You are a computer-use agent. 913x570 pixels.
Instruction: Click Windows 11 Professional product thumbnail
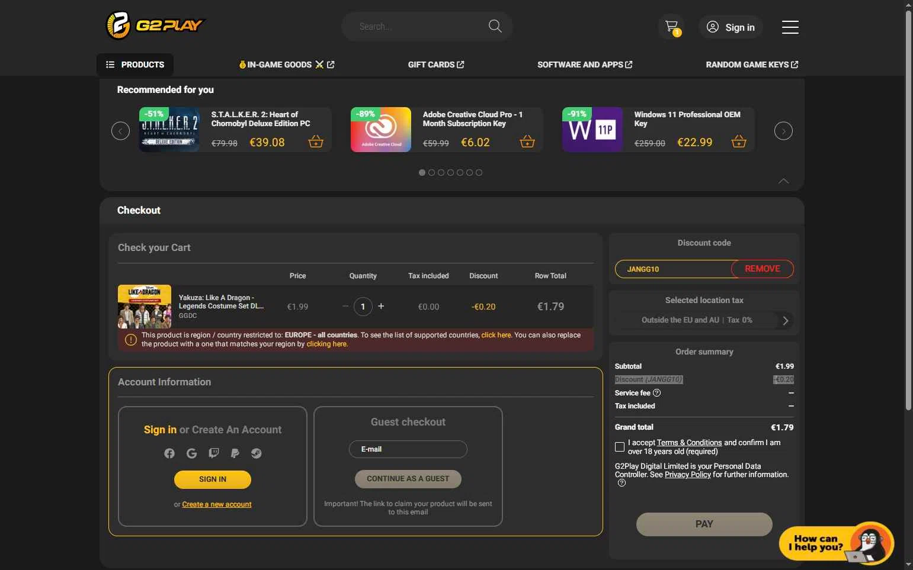coord(592,130)
